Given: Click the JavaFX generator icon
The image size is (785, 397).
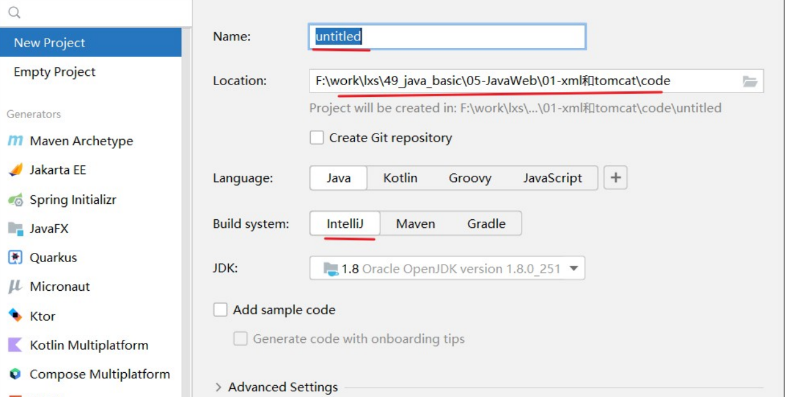Looking at the screenshot, I should tap(15, 229).
